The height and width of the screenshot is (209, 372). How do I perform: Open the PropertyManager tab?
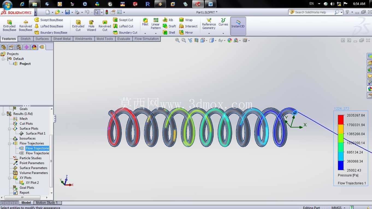click(x=11, y=47)
